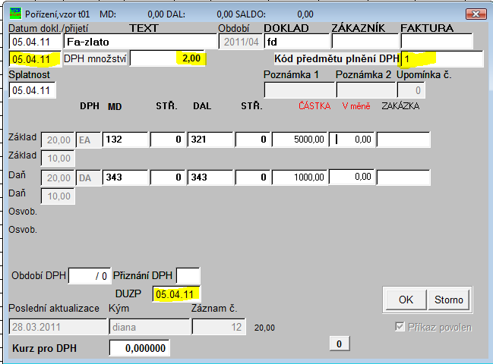Edit the amount field 5000,00
This screenshot has height=364, width=493.
299,140
